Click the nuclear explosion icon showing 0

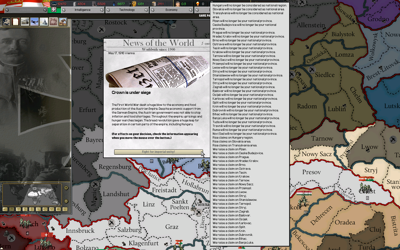pos(198,4)
